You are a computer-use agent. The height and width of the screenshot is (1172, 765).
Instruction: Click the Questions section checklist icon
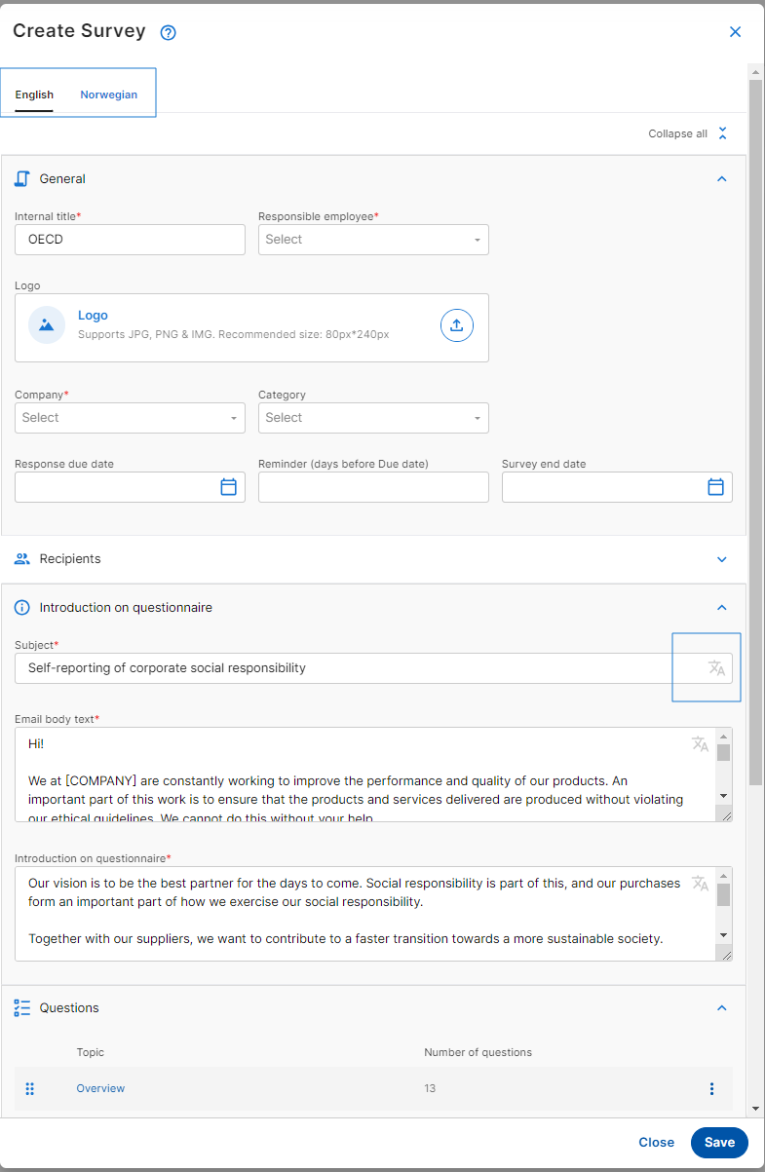tap(22, 1007)
